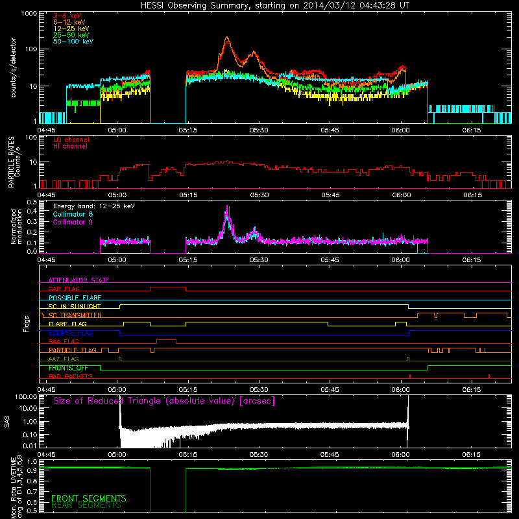Click the HI channel legend label
The height and width of the screenshot is (519, 519).
pyautogui.click(x=70, y=147)
